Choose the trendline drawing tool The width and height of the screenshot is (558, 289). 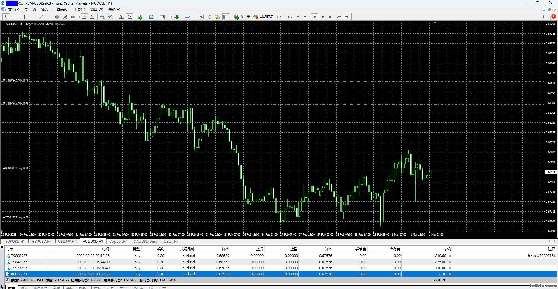pos(41,17)
